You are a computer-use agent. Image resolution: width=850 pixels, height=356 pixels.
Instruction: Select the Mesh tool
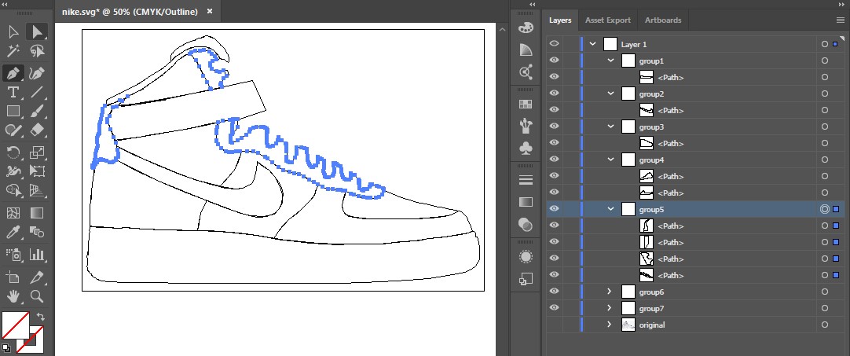13,213
